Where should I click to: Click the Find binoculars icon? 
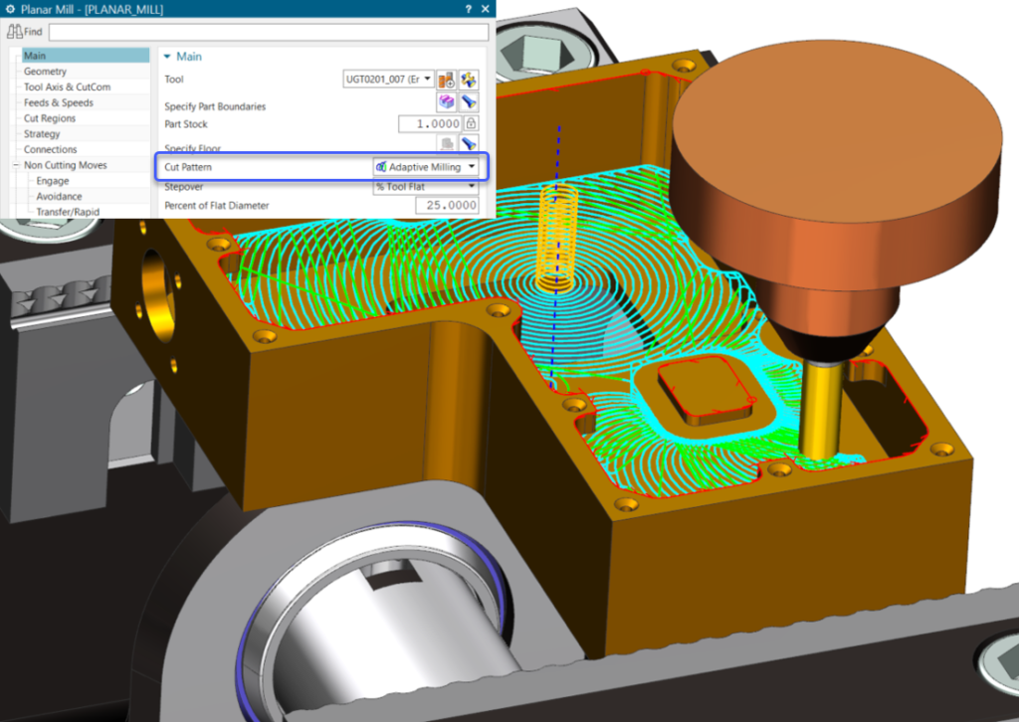16,31
